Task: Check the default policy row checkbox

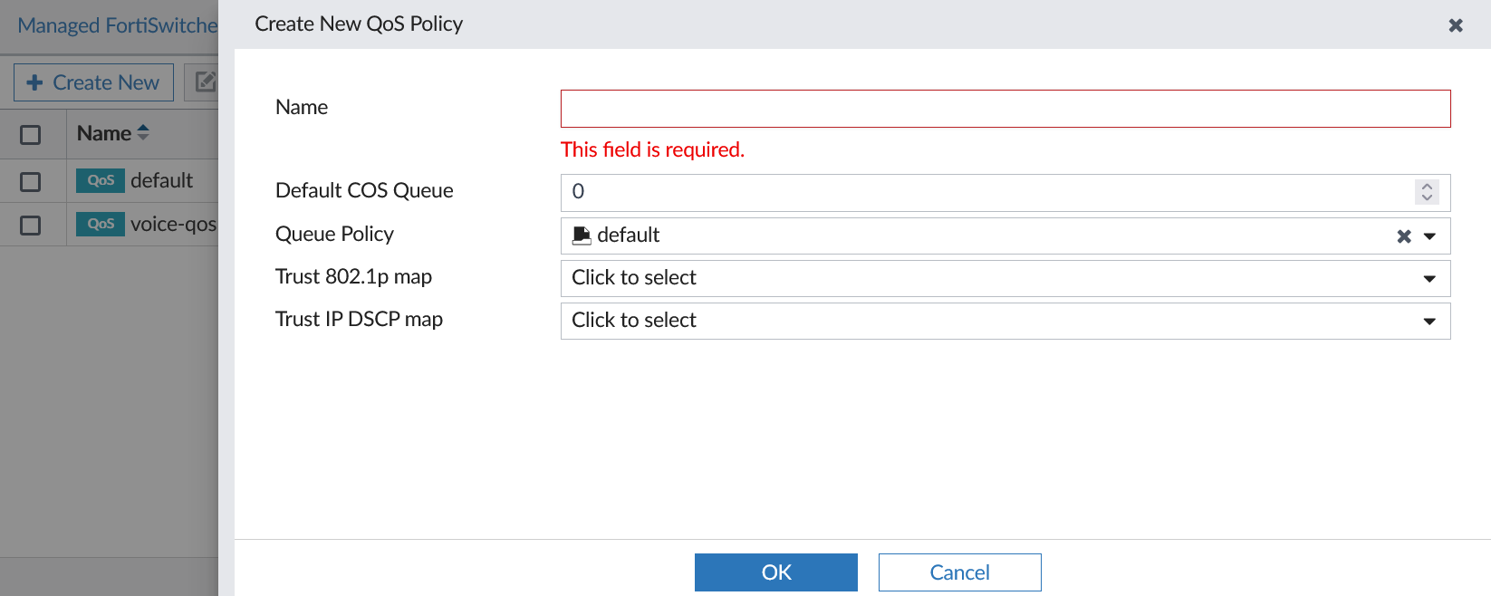Action: click(x=31, y=182)
